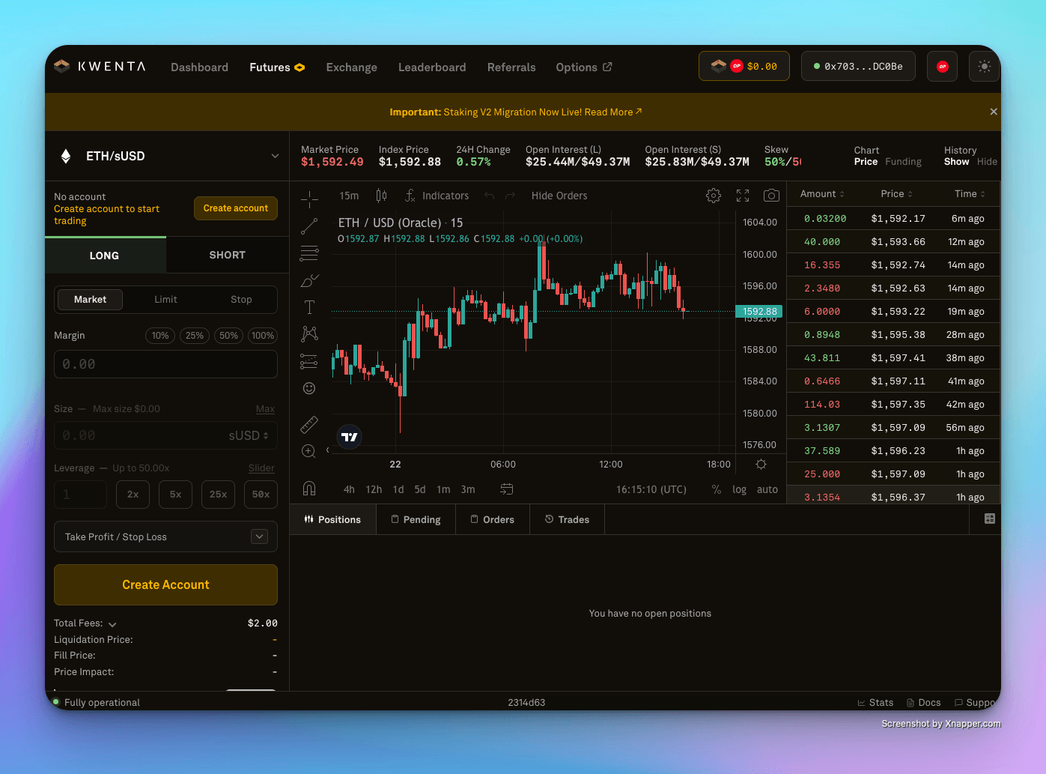The width and height of the screenshot is (1046, 774).
Task: Select the Fibonacci retracement tool
Action: pyautogui.click(x=309, y=253)
